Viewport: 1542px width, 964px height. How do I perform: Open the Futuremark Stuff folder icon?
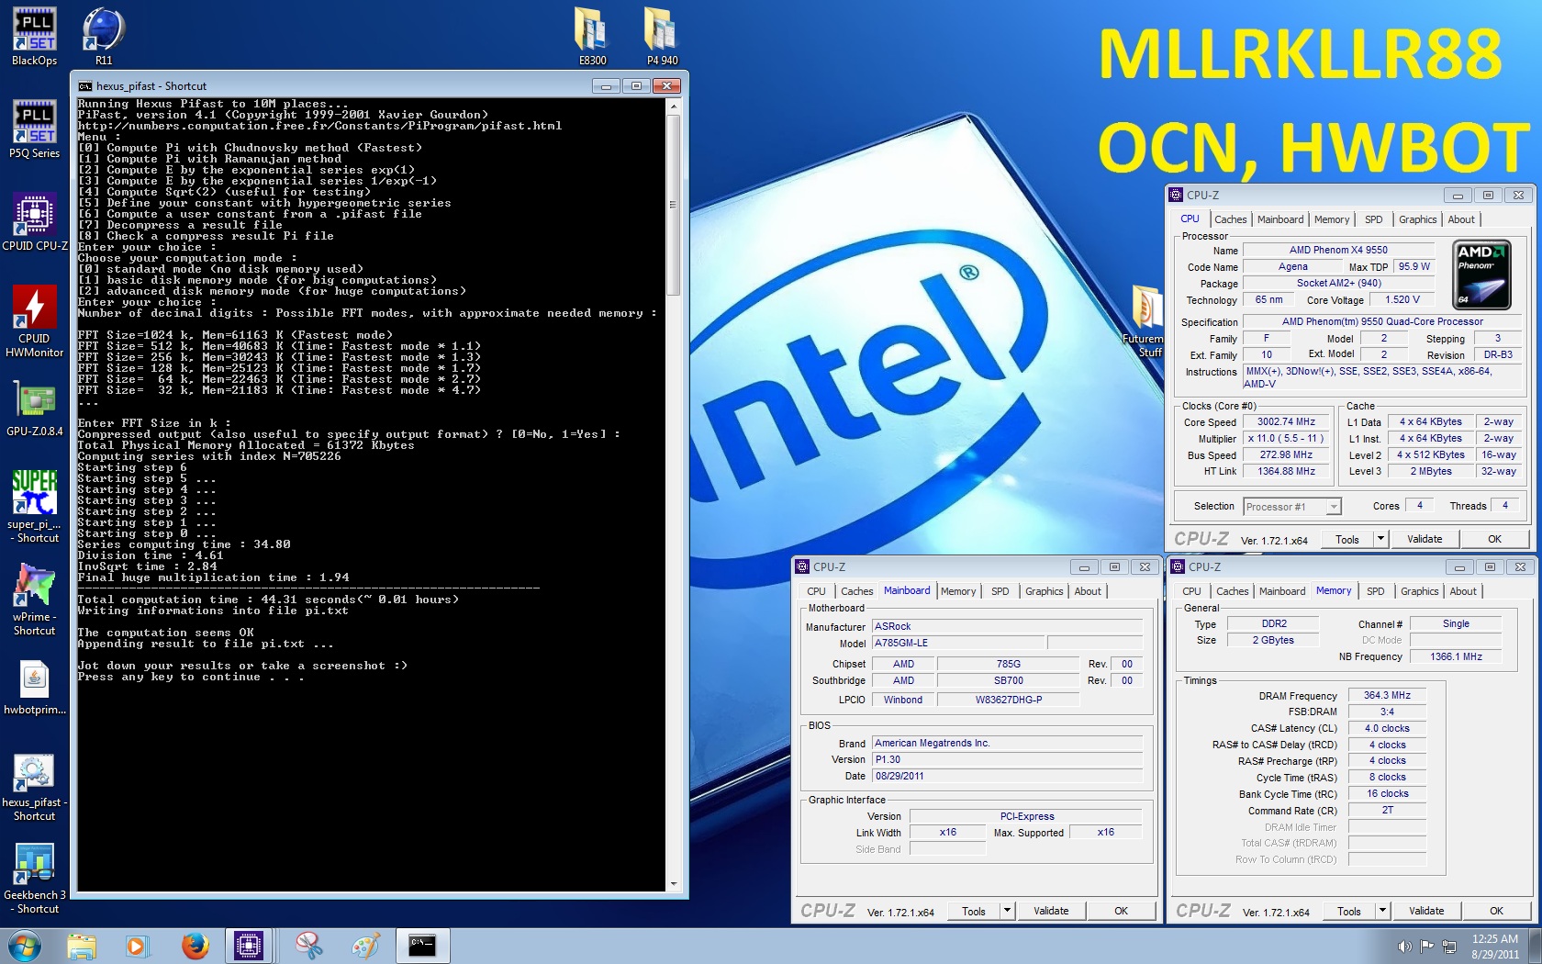tap(1145, 319)
